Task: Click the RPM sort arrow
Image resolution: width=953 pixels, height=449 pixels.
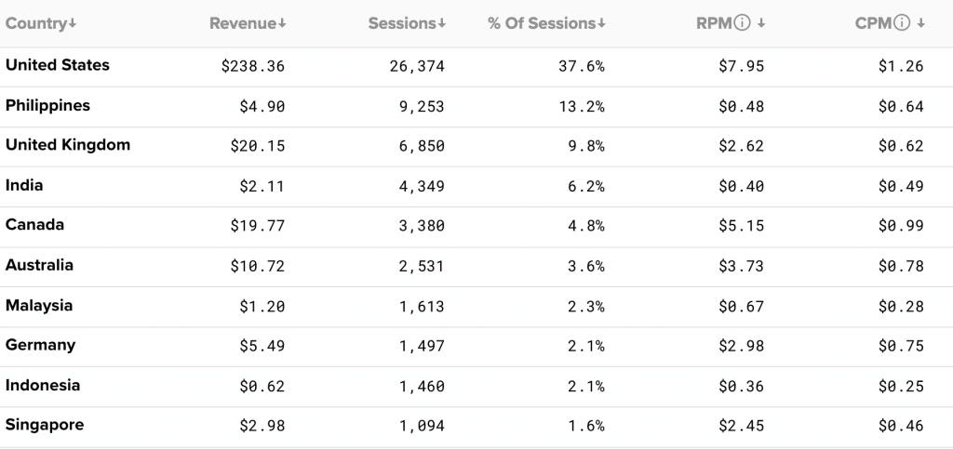Action: [761, 23]
